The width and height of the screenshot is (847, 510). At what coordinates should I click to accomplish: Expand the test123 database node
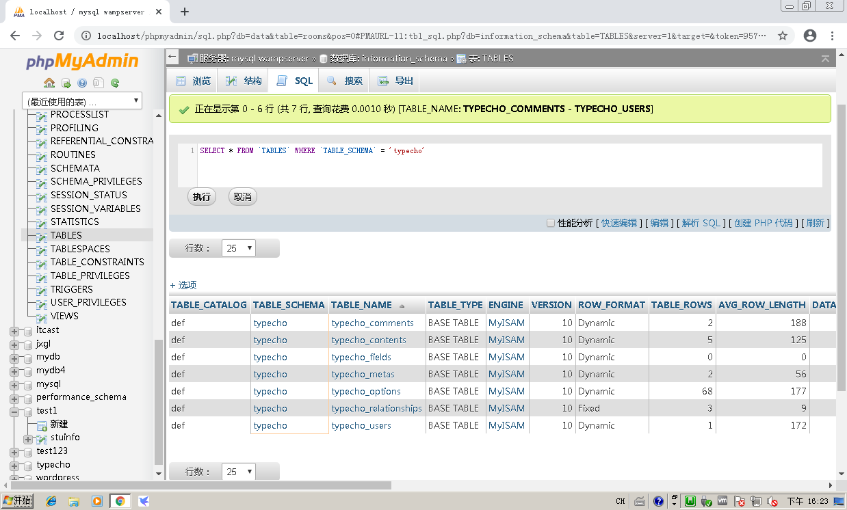pyautogui.click(x=14, y=451)
